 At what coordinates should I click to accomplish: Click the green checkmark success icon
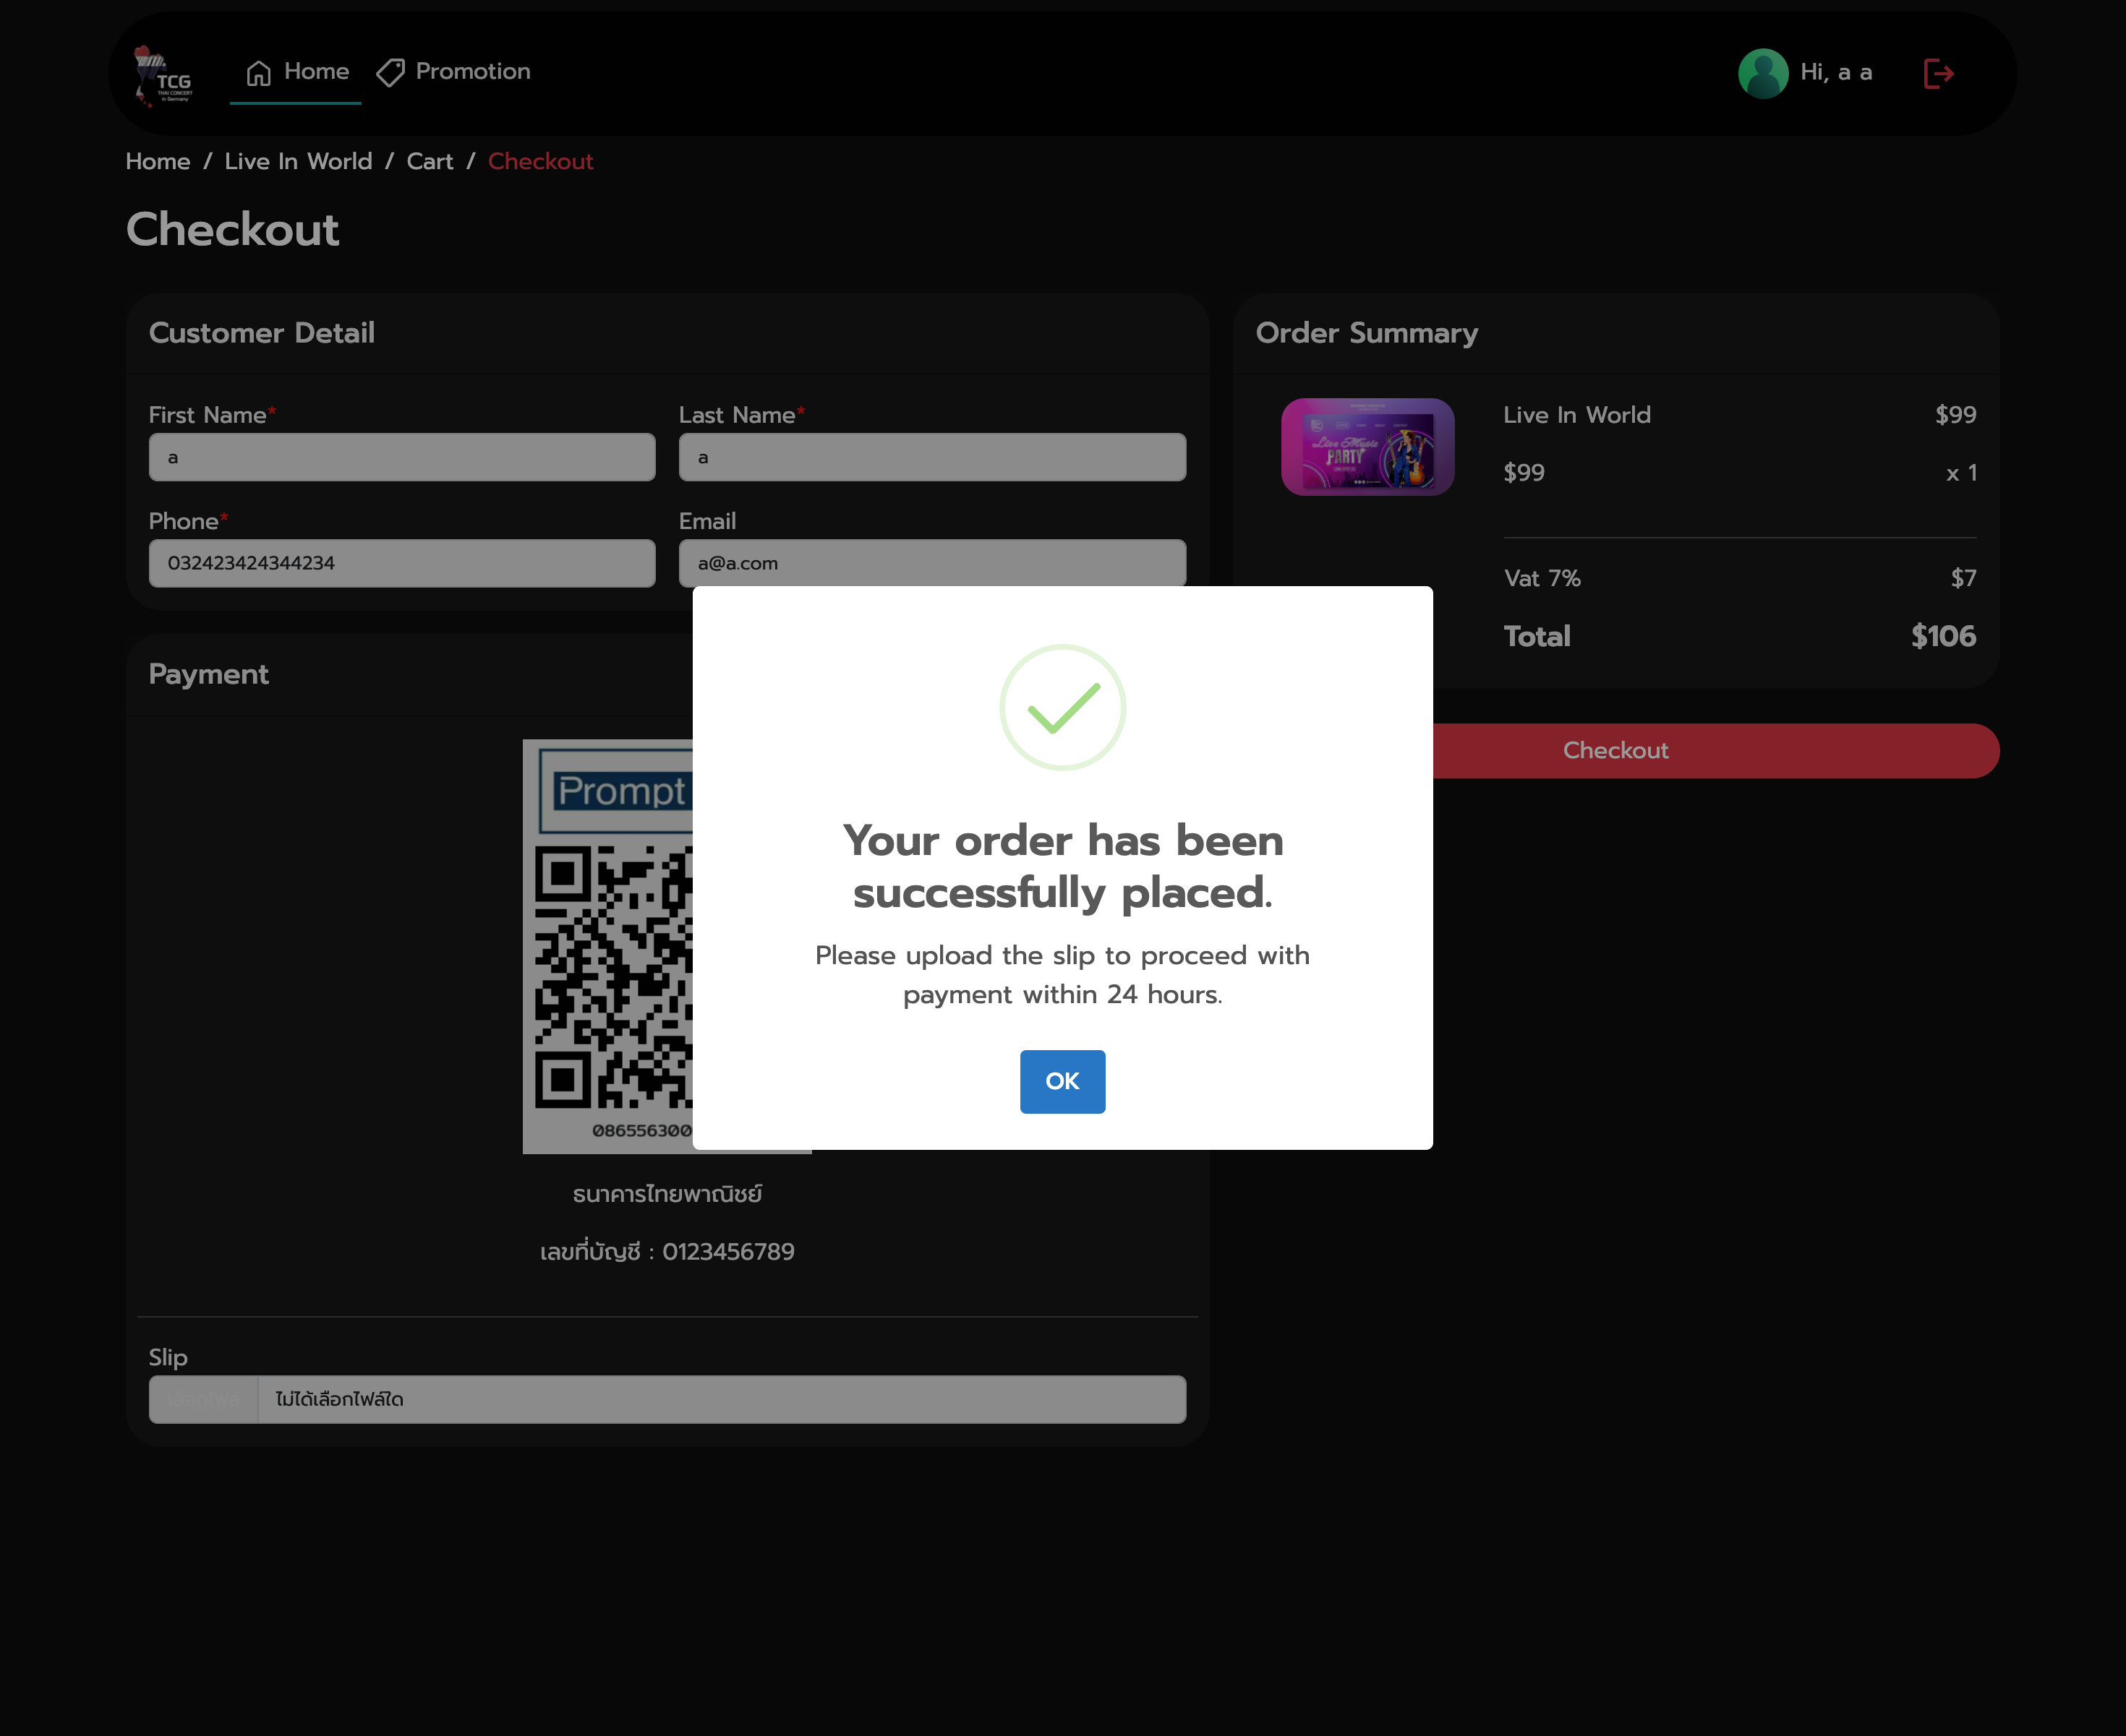click(1062, 707)
